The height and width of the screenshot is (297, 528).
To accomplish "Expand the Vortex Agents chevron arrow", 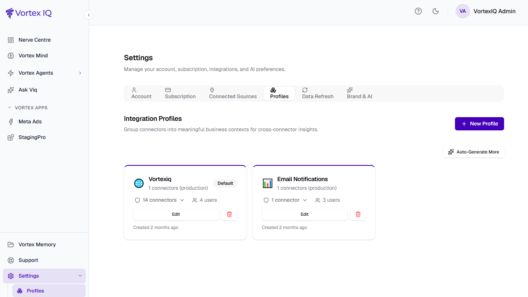I will [x=80, y=73].
